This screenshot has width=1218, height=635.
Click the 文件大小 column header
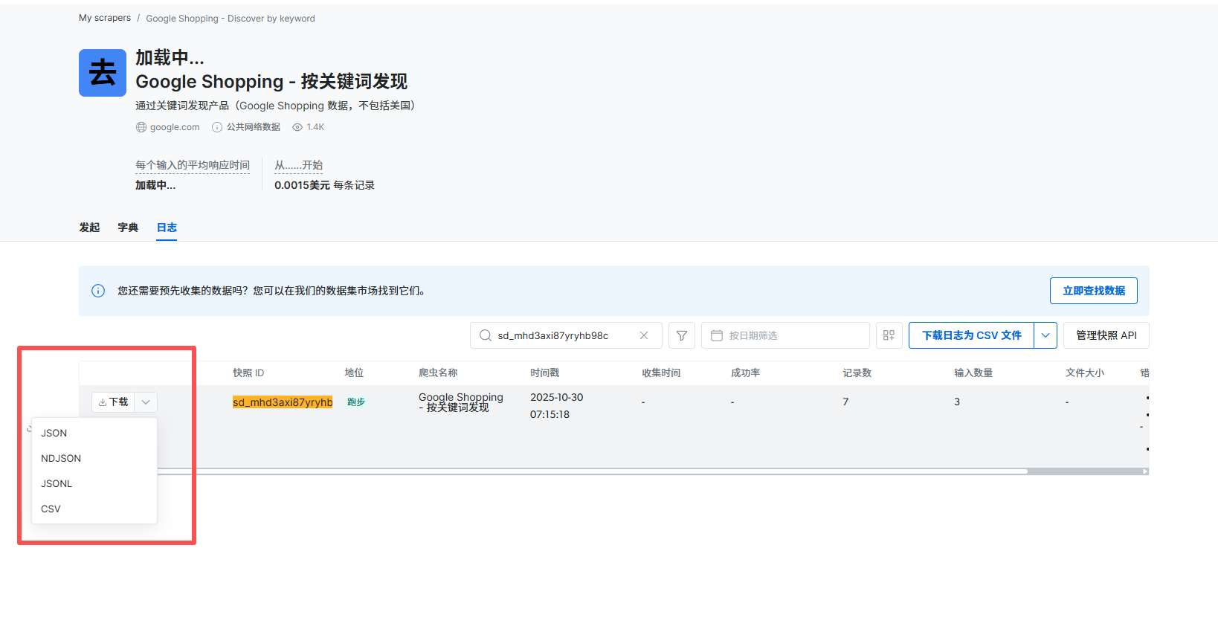click(x=1085, y=373)
